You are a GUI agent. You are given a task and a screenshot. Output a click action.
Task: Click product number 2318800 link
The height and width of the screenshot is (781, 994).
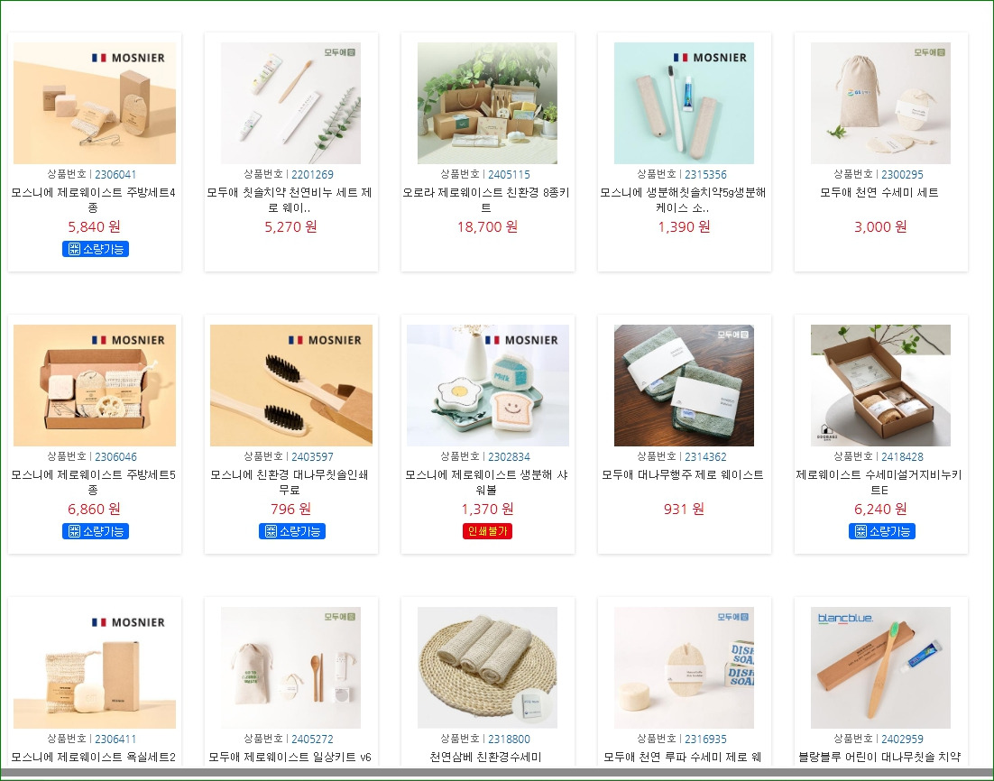tap(509, 740)
